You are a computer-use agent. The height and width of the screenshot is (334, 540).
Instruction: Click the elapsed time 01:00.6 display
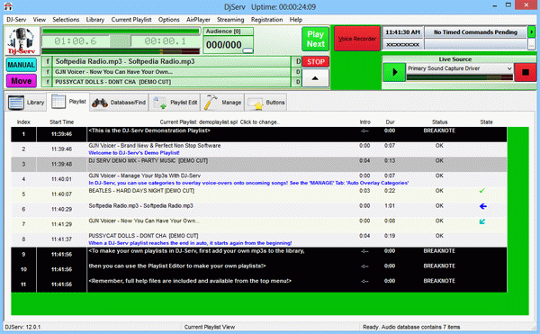pyautogui.click(x=76, y=41)
